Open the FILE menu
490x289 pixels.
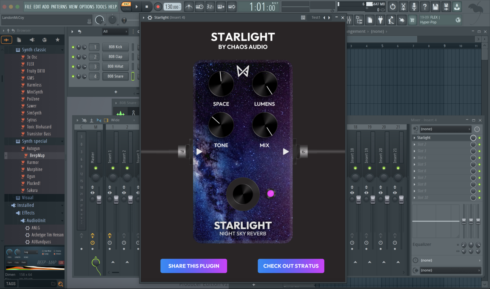pos(28,7)
